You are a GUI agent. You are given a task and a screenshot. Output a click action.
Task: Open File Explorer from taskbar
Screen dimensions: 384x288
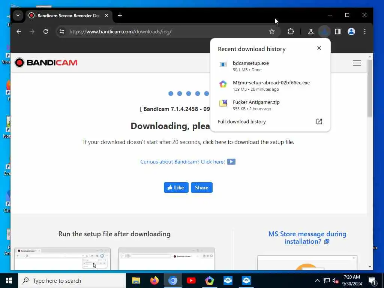(136, 280)
